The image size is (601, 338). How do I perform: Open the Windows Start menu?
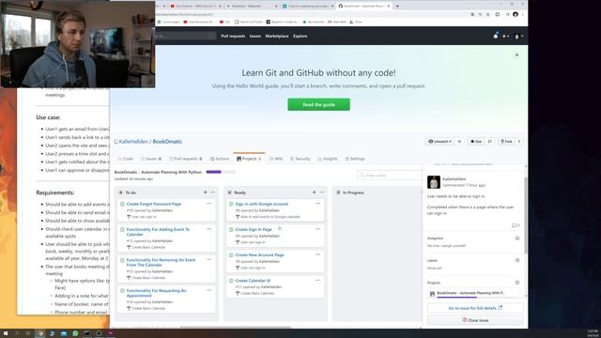tap(6, 333)
